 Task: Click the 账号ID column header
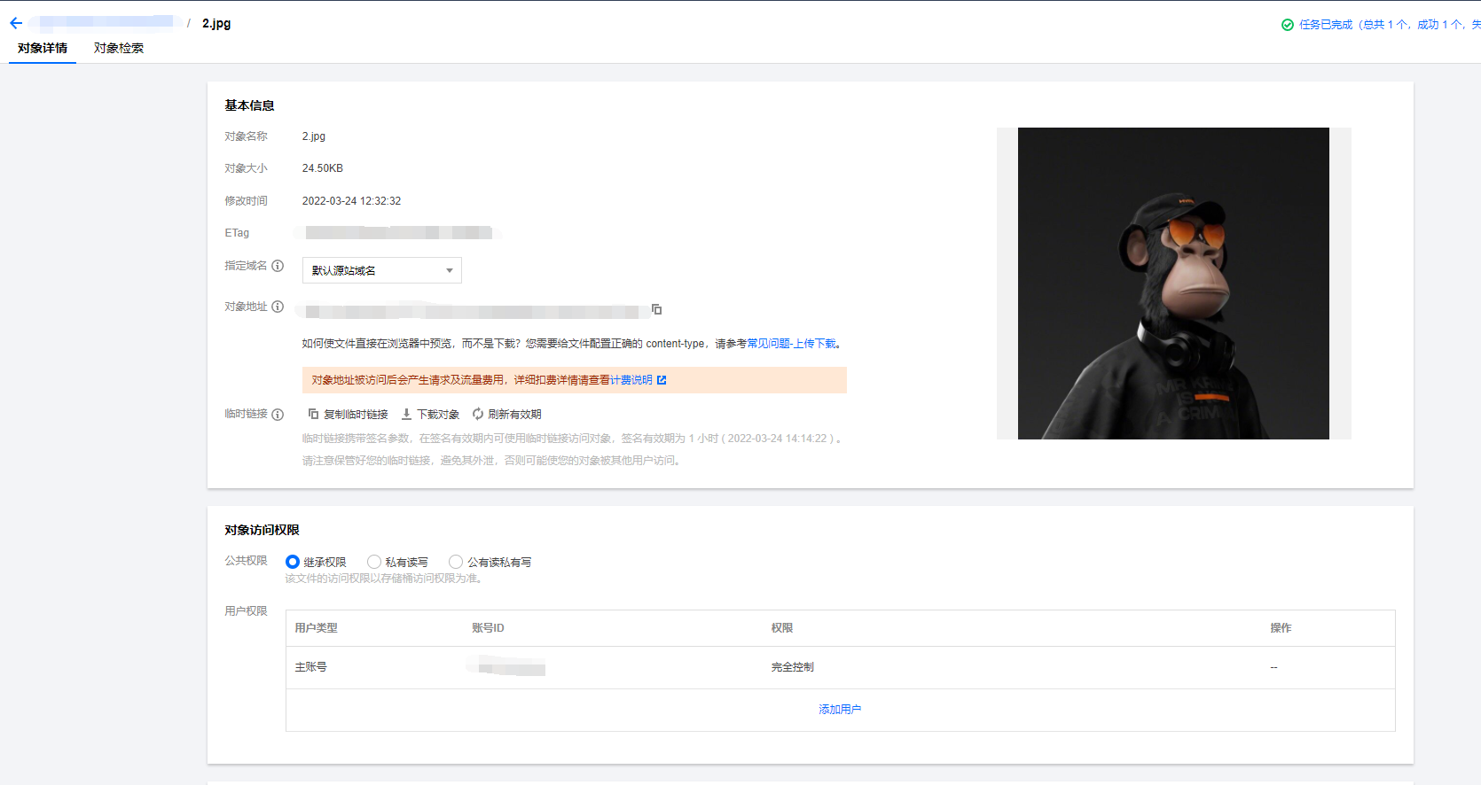point(488,628)
